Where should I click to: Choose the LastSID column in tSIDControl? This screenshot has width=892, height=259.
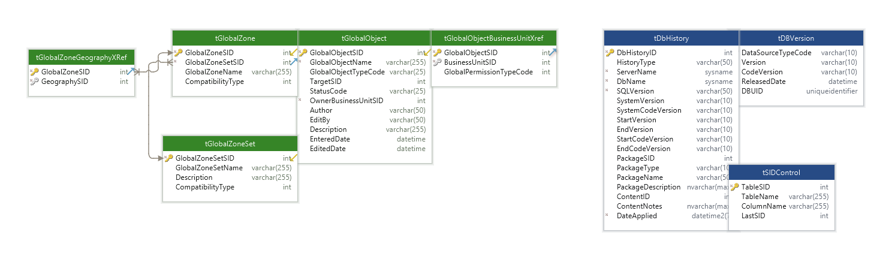click(754, 216)
